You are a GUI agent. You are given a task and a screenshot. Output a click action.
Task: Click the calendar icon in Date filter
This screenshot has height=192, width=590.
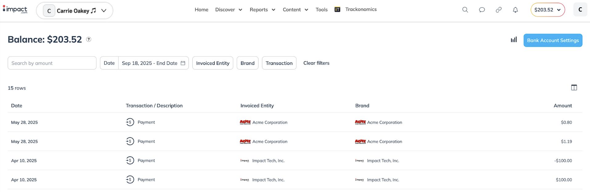point(183,63)
